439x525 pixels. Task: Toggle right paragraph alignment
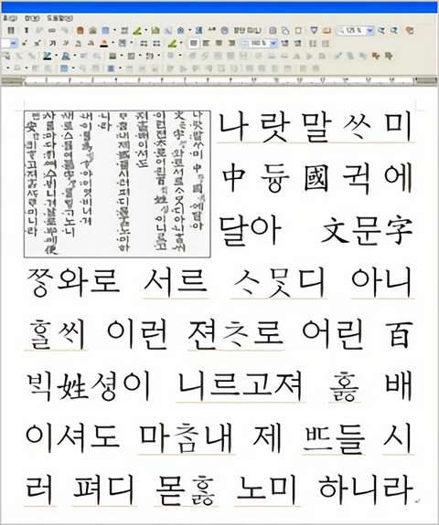[x=231, y=43]
